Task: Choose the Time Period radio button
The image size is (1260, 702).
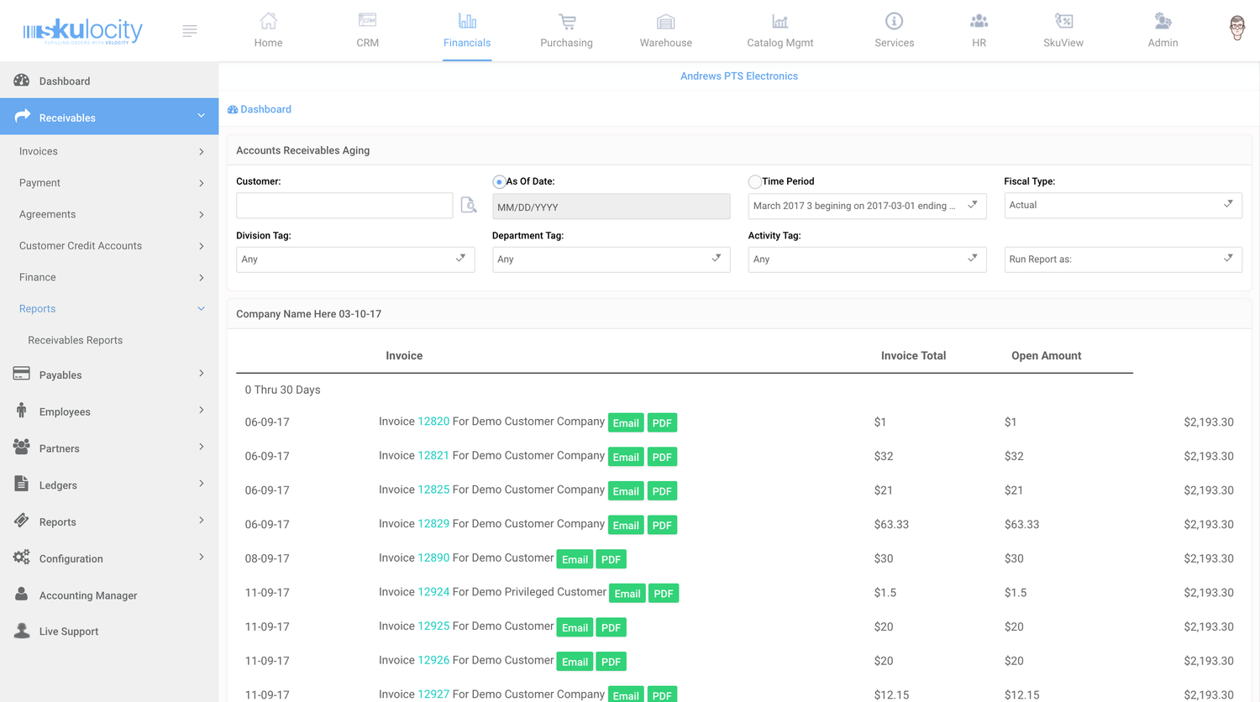Action: tap(753, 181)
